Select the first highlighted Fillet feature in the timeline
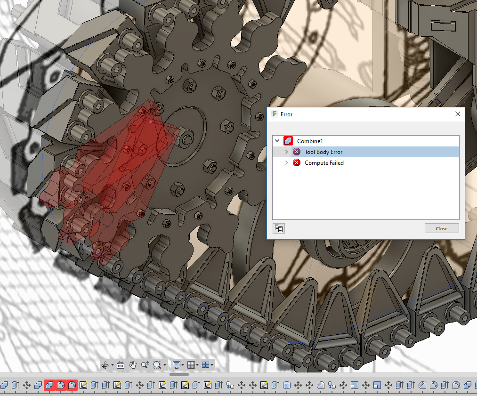The height and width of the screenshot is (396, 477). 60,385
